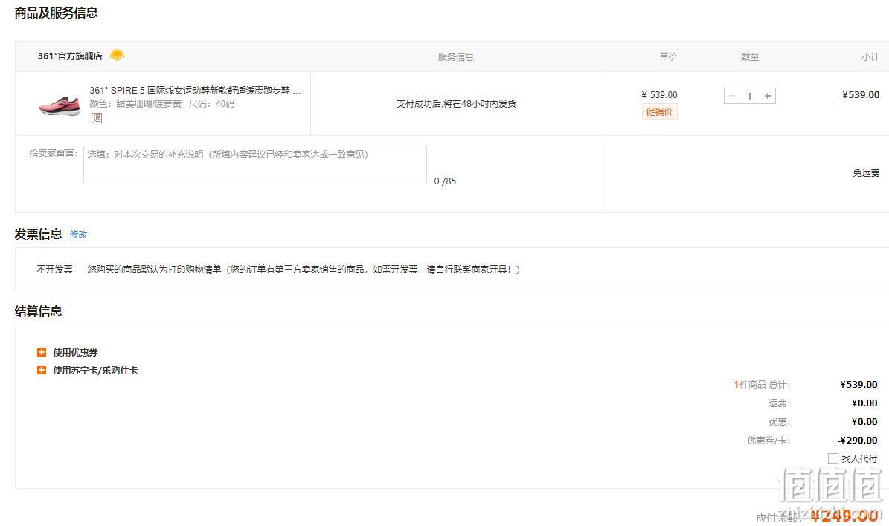Click the 颜色：甜美珊瑚/菠萝黄 color text
This screenshot has width=889, height=526.
pyautogui.click(x=135, y=103)
